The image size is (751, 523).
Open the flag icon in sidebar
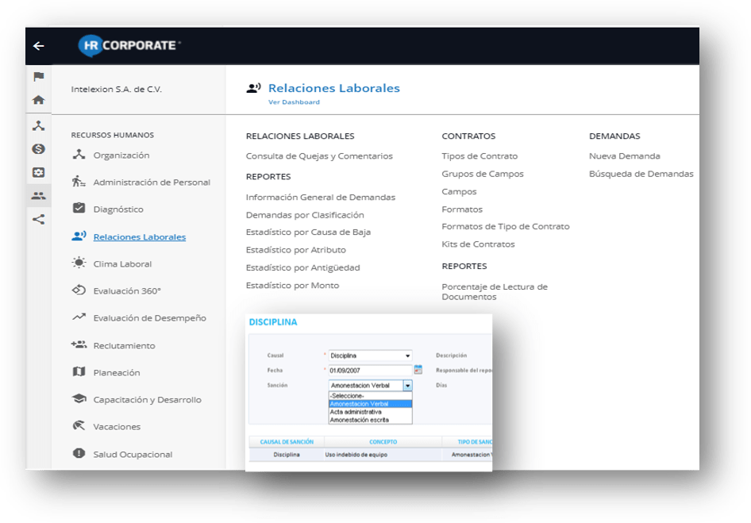(x=38, y=77)
